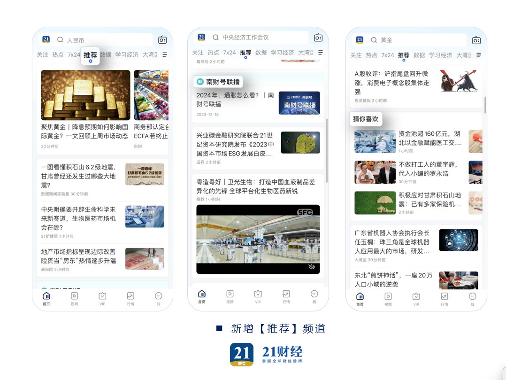
Task: Open the 2024年,通胀怎么看 南财号联播 article
Action: coord(235,100)
